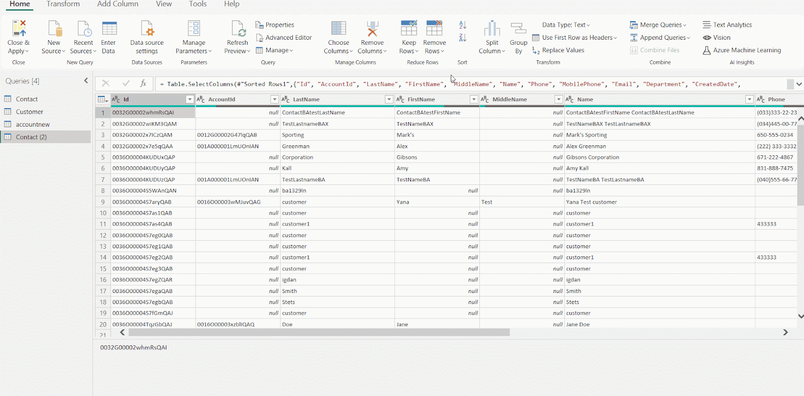Image resolution: width=804 pixels, height=396 pixels.
Task: Select the Customer query
Action: click(29, 112)
